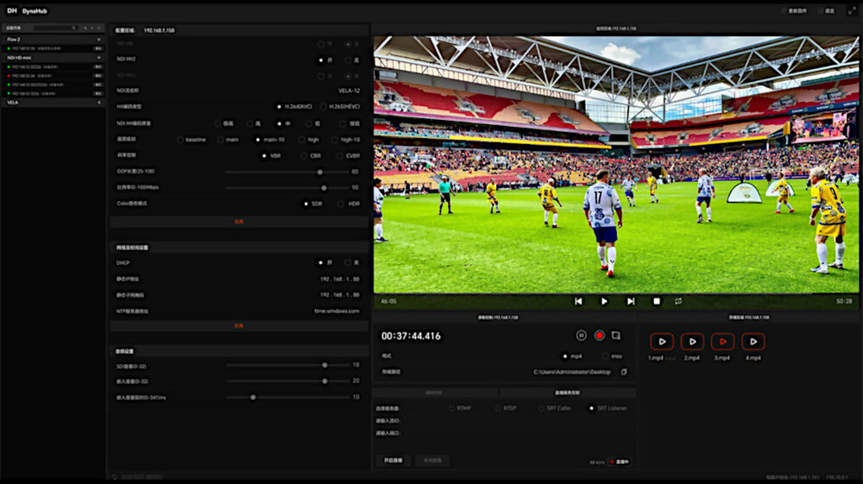Select the mp4 recording format
The image size is (863, 484).
coord(564,356)
